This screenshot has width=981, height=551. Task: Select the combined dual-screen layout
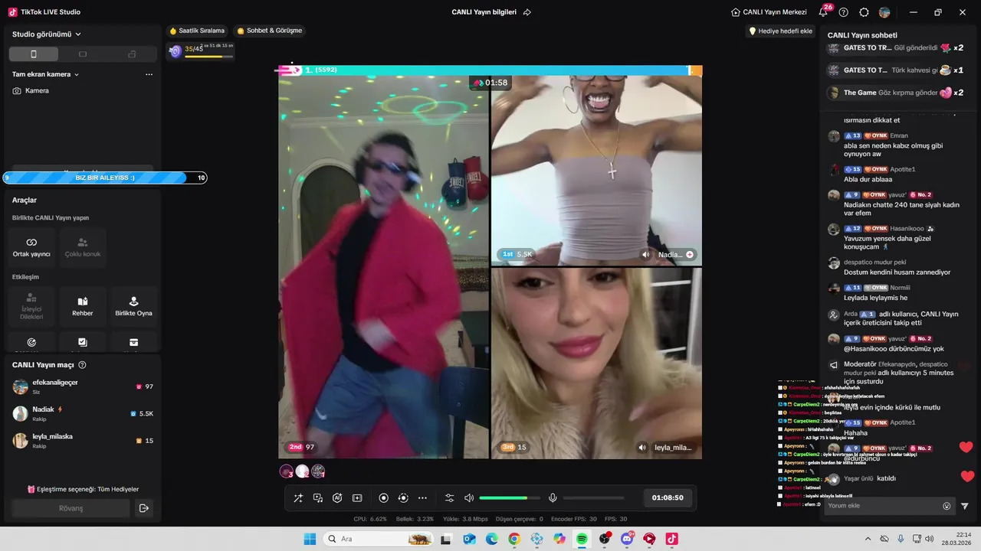132,54
